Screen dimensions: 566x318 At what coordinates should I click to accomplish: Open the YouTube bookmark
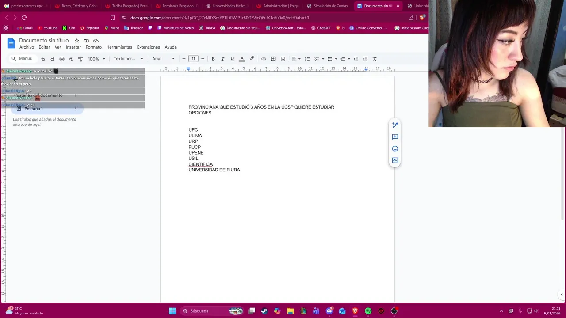pos(47,28)
